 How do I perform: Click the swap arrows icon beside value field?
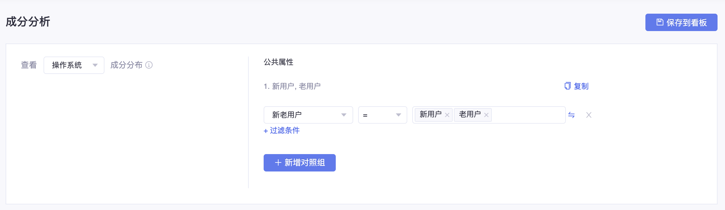pyautogui.click(x=571, y=115)
